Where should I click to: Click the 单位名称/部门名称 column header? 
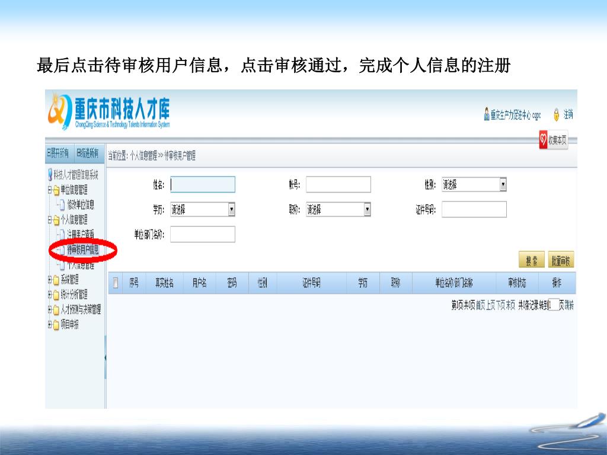(454, 283)
